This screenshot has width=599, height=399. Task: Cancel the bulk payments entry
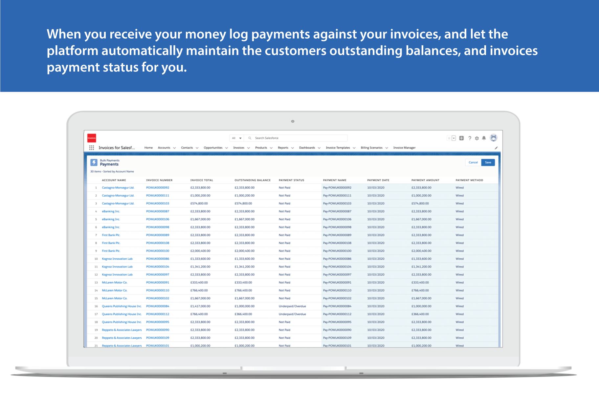tap(473, 162)
